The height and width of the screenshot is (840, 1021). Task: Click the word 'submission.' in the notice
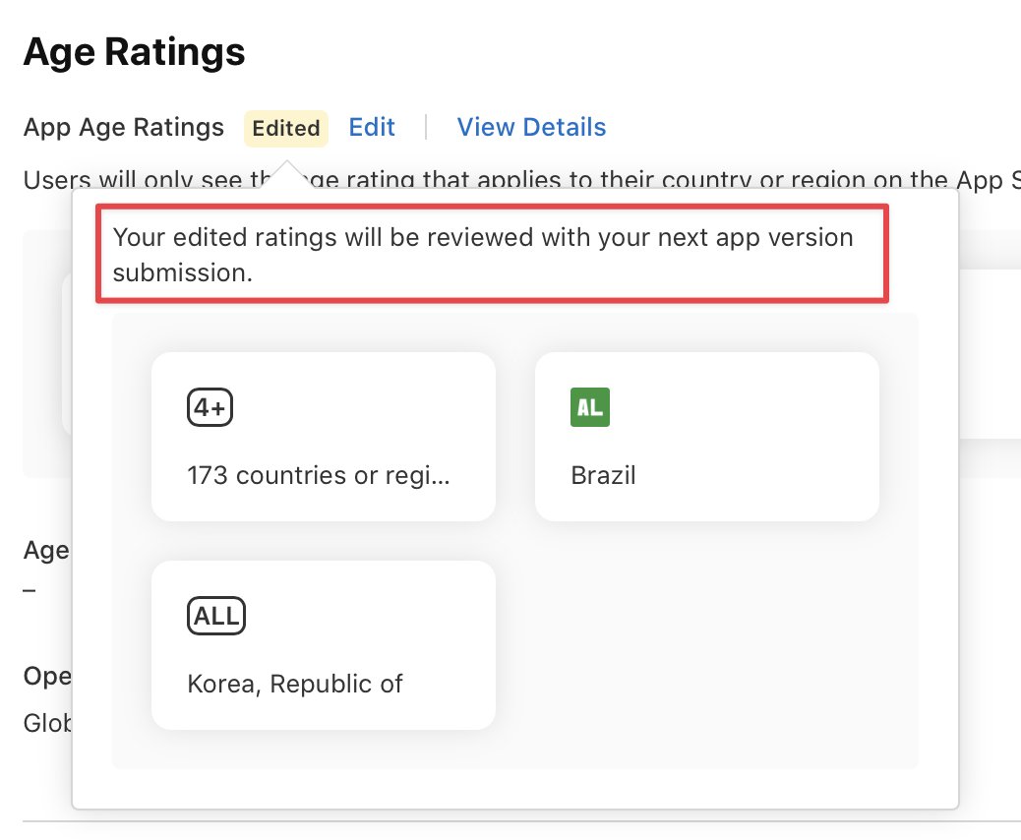183,273
